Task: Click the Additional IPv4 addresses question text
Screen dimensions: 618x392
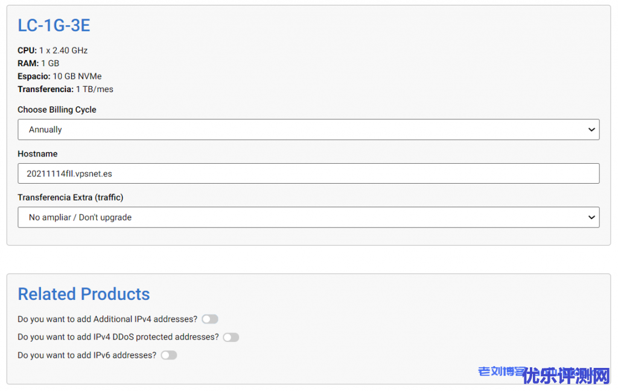Action: pyautogui.click(x=107, y=319)
